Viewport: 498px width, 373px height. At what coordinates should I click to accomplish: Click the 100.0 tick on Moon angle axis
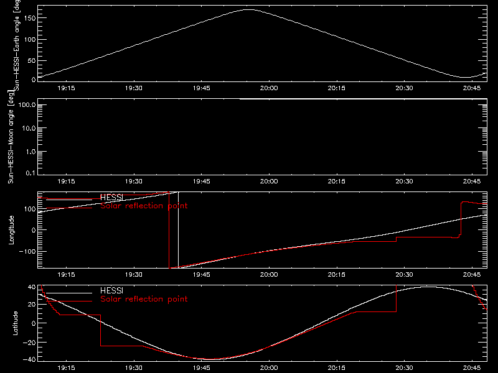coord(27,104)
